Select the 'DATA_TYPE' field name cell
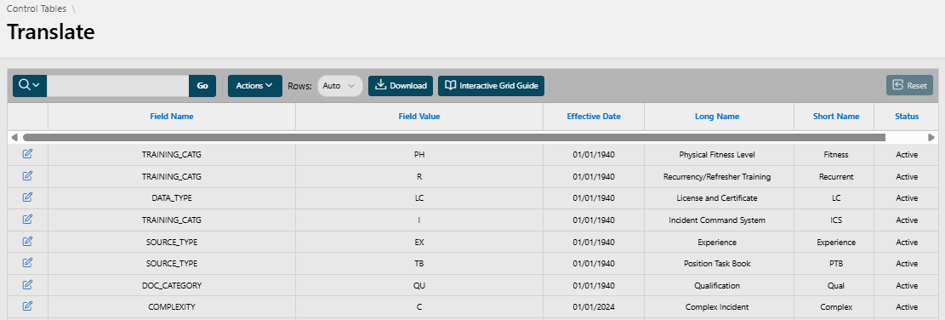Image resolution: width=945 pixels, height=320 pixels. click(172, 198)
